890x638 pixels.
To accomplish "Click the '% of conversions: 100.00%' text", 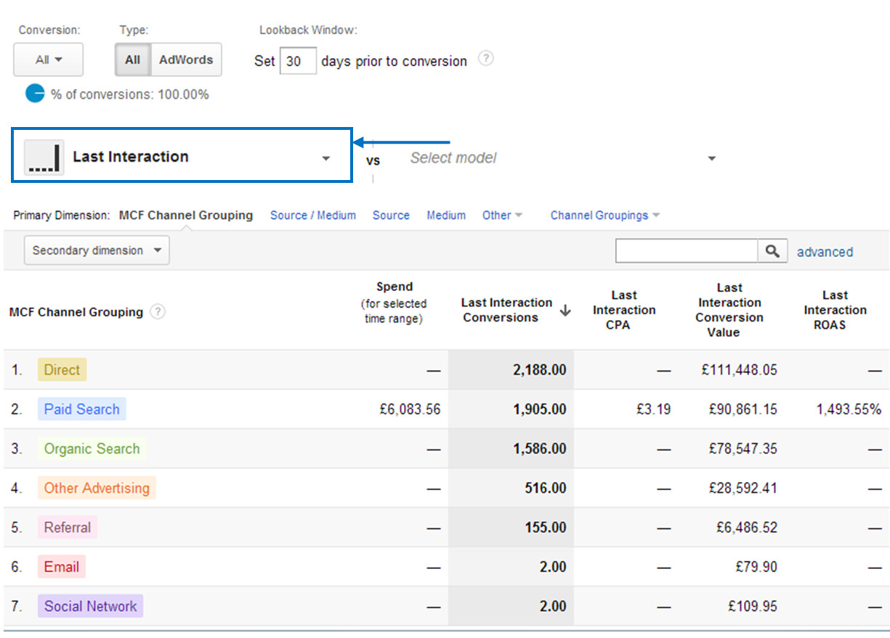I will (130, 94).
